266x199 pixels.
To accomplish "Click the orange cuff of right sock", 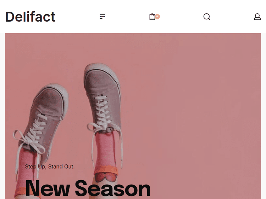I will (106, 170).
